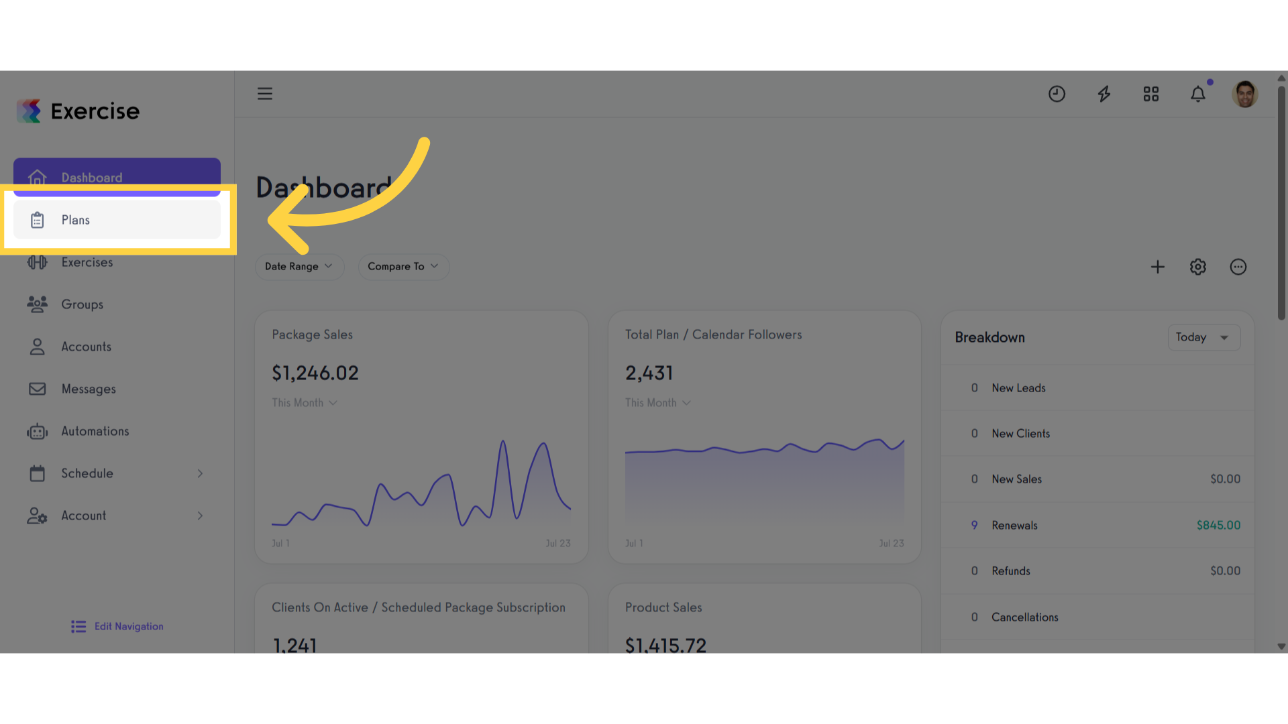
Task: Click the plus icon to add widget
Action: [1158, 267]
